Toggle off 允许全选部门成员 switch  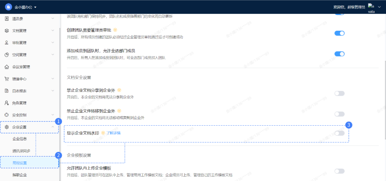[339, 54]
